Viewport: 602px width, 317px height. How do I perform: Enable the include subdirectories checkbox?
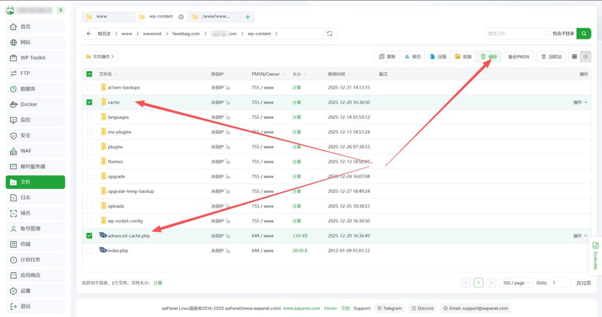(547, 34)
